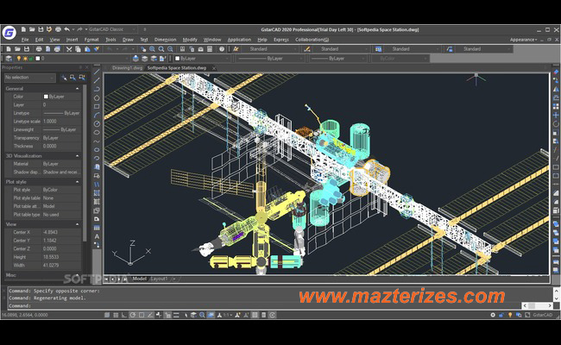Switch to the Drawing1.dwg tab

pyautogui.click(x=127, y=67)
